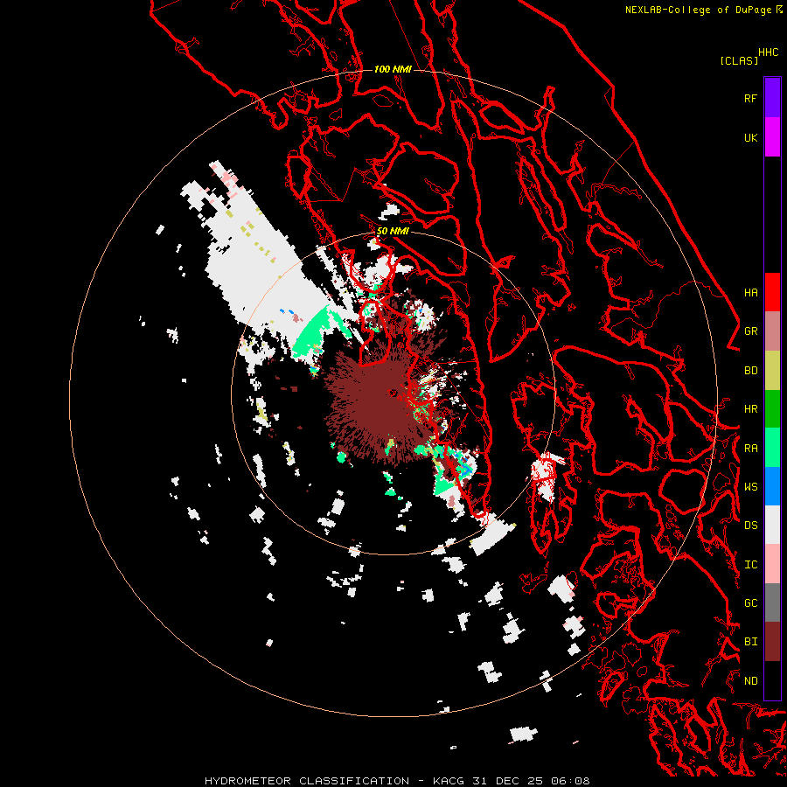The image size is (787, 787).
Task: Pick the DS white legend swatch
Action: click(x=772, y=525)
